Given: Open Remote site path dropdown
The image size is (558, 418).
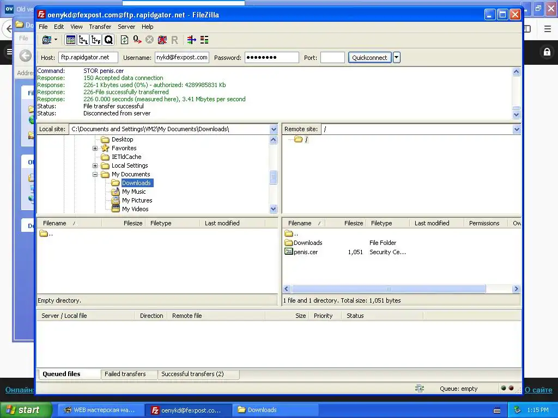Looking at the screenshot, I should point(517,130).
